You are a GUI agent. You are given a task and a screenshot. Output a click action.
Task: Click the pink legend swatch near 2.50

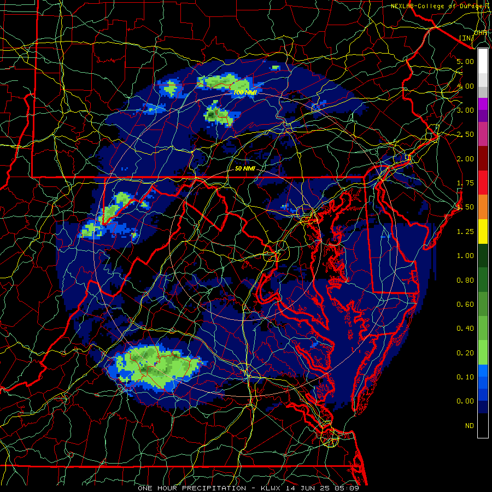pyautogui.click(x=483, y=134)
